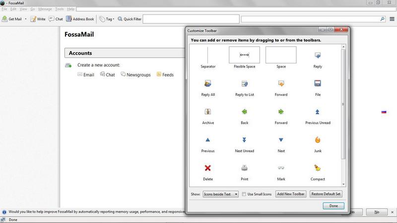
Task: Open the Tools menu
Action: click(60, 9)
